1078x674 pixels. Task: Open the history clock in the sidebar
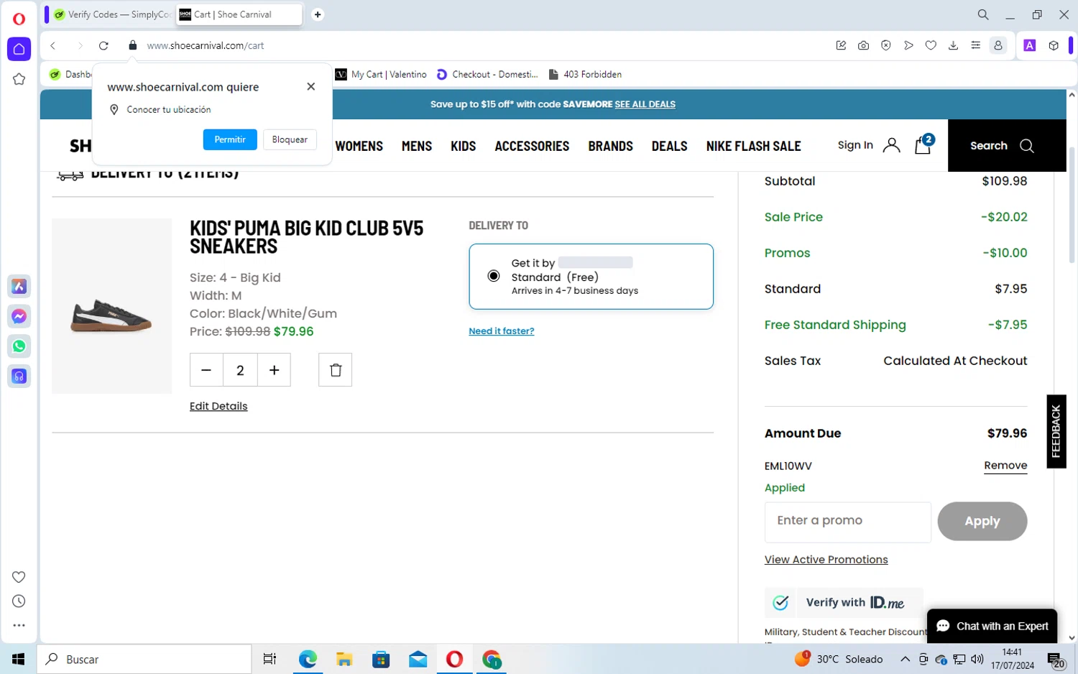click(19, 601)
